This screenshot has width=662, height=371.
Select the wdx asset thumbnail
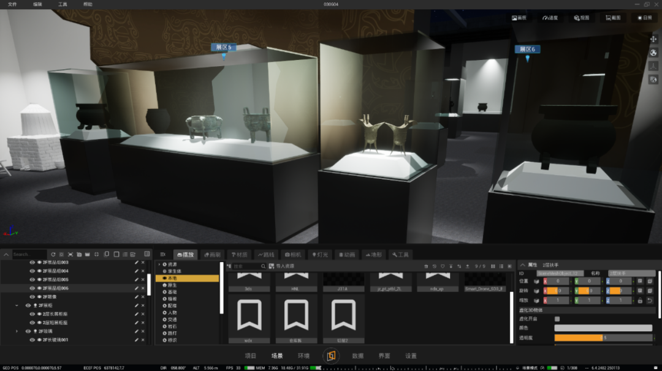(x=249, y=319)
